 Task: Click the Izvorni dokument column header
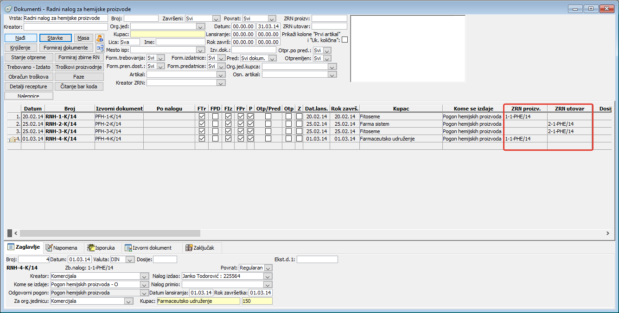(x=119, y=109)
